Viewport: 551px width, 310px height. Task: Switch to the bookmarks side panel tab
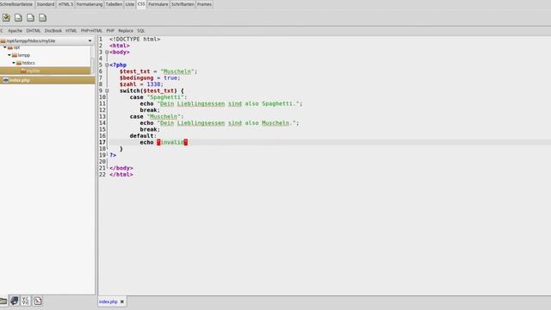click(x=15, y=301)
